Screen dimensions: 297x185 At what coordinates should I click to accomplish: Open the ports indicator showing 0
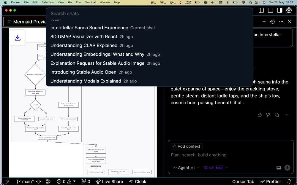pos(86,182)
